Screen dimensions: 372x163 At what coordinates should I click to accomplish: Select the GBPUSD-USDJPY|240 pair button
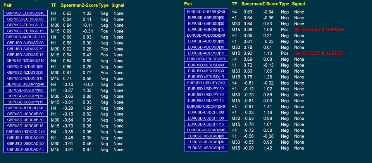click(26, 84)
